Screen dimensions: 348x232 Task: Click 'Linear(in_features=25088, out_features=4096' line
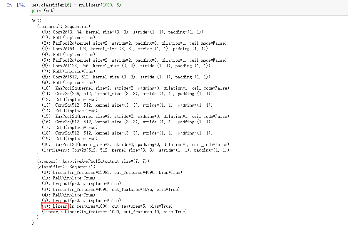click(112, 173)
